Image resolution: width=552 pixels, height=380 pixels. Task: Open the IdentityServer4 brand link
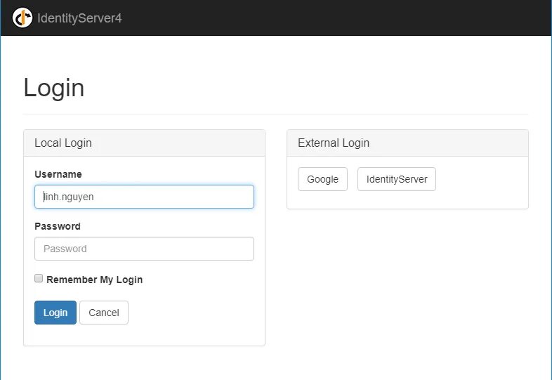tap(79, 18)
